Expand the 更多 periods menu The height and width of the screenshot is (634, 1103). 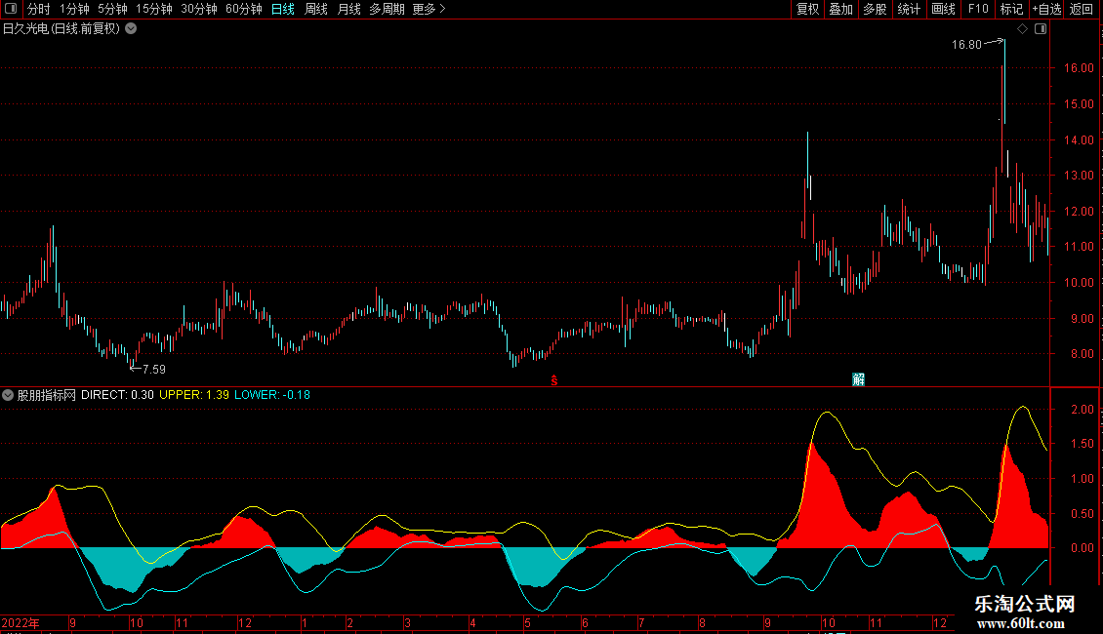[429, 9]
